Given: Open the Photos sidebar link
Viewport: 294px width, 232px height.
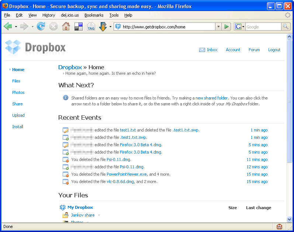Looking at the screenshot, I should [x=18, y=92].
